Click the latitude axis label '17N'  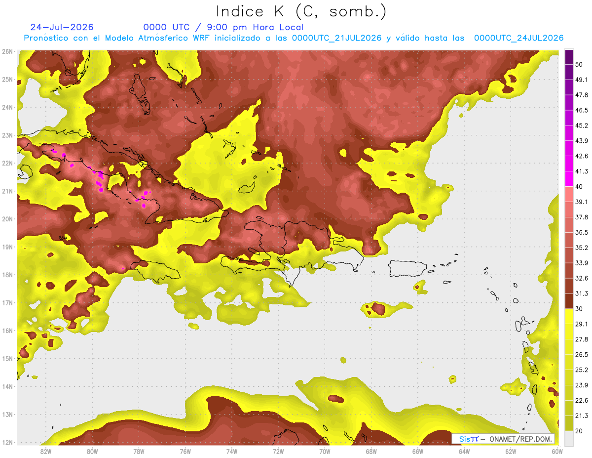pos(7,303)
